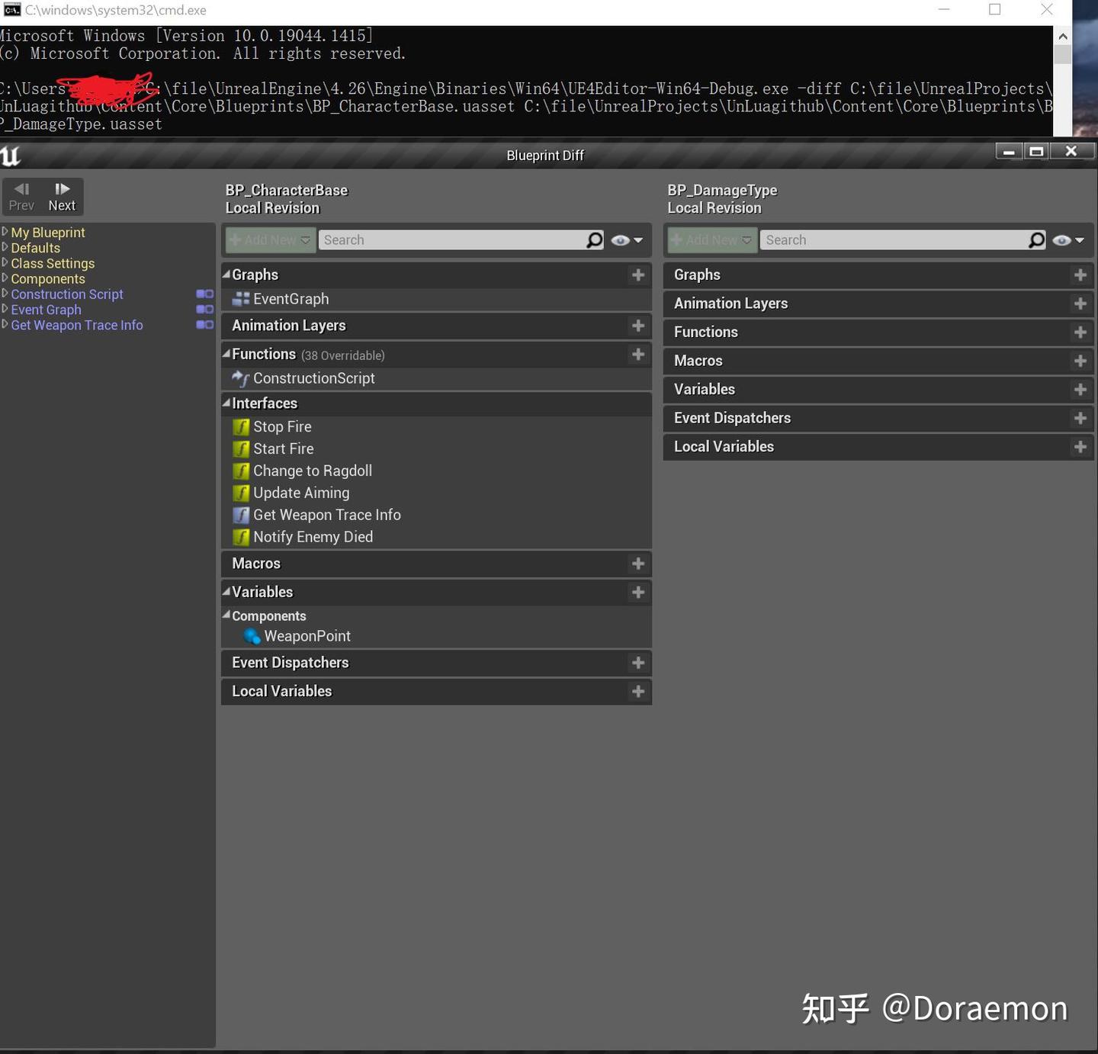Select Class Settings in the sidebar
The height and width of the screenshot is (1054, 1098).
click(53, 263)
